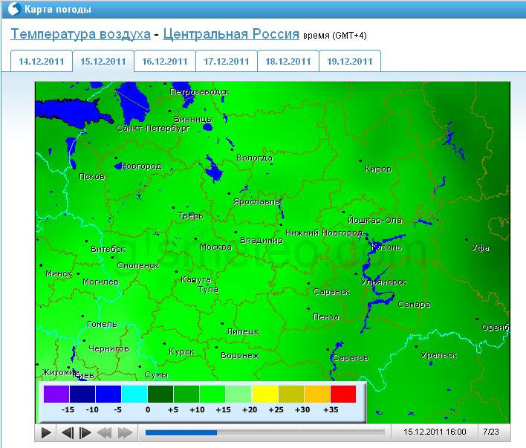Image resolution: width=526 pixels, height=448 pixels.
Task: Switch to the 19.12.2011 tab
Action: point(349,62)
